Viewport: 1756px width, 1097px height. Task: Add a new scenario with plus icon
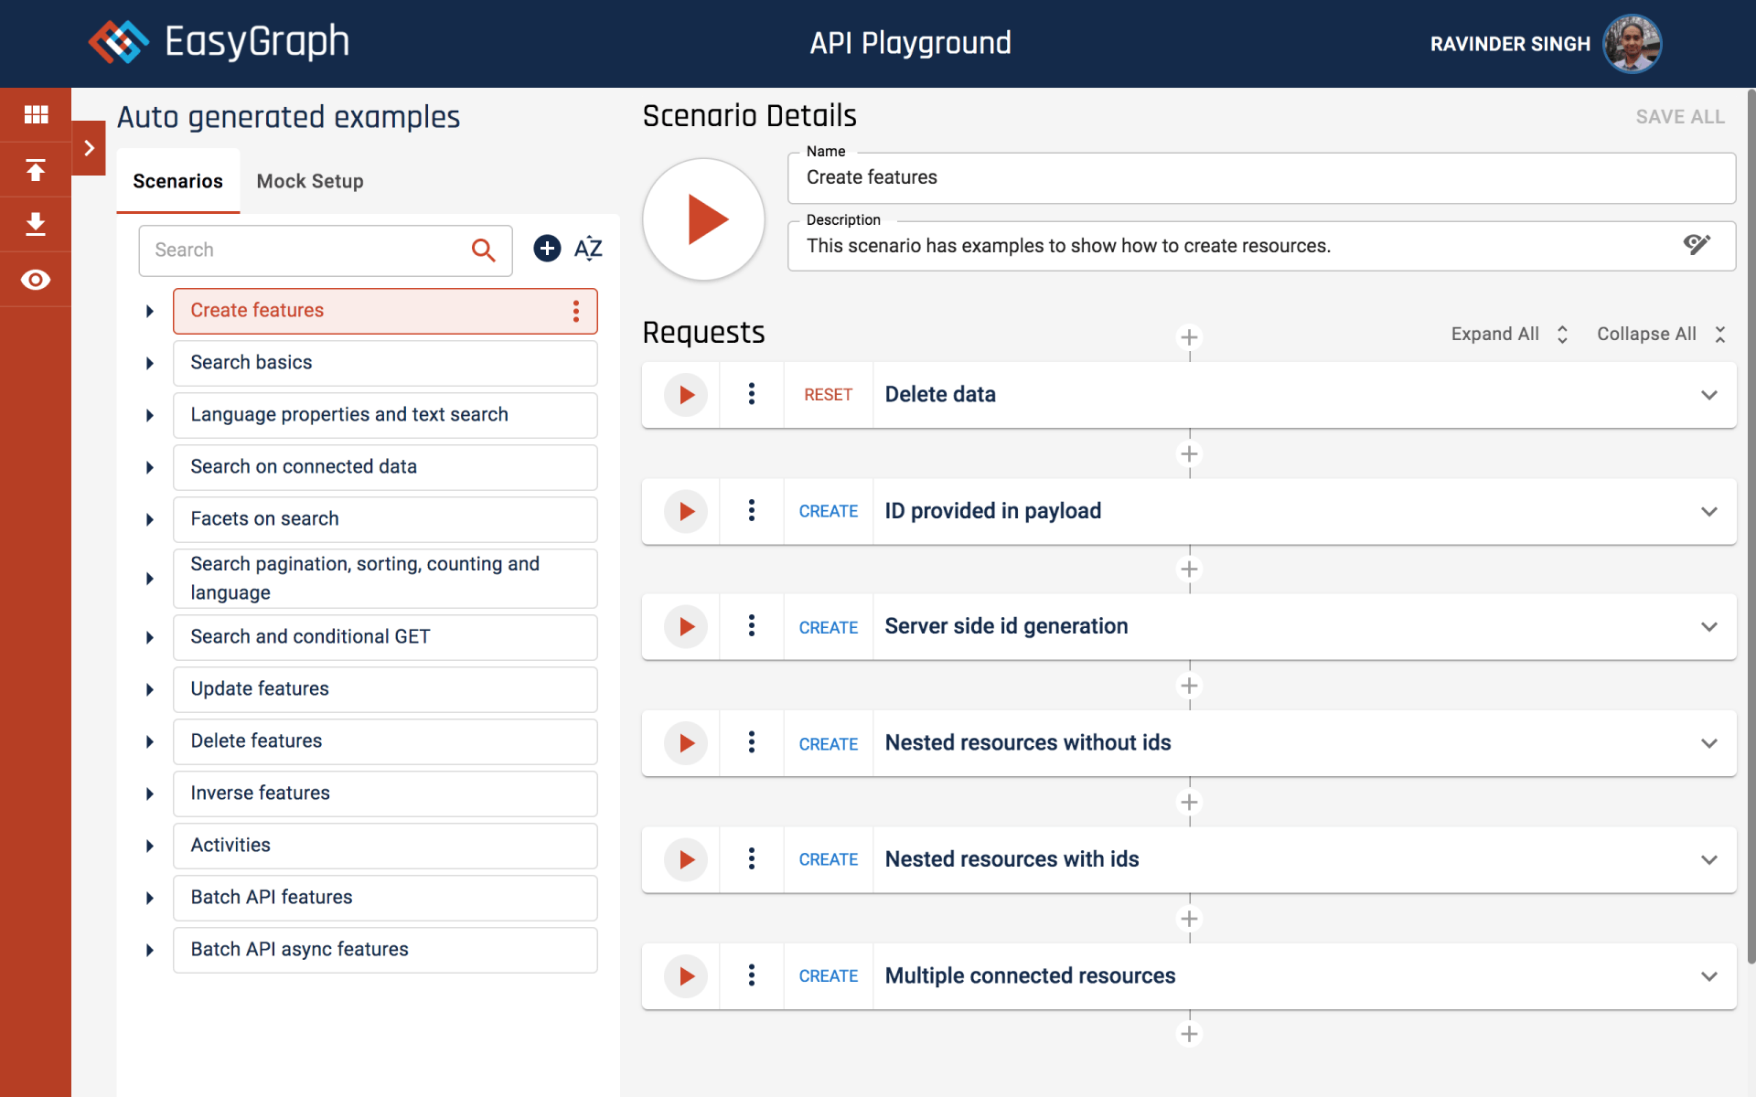(x=547, y=249)
